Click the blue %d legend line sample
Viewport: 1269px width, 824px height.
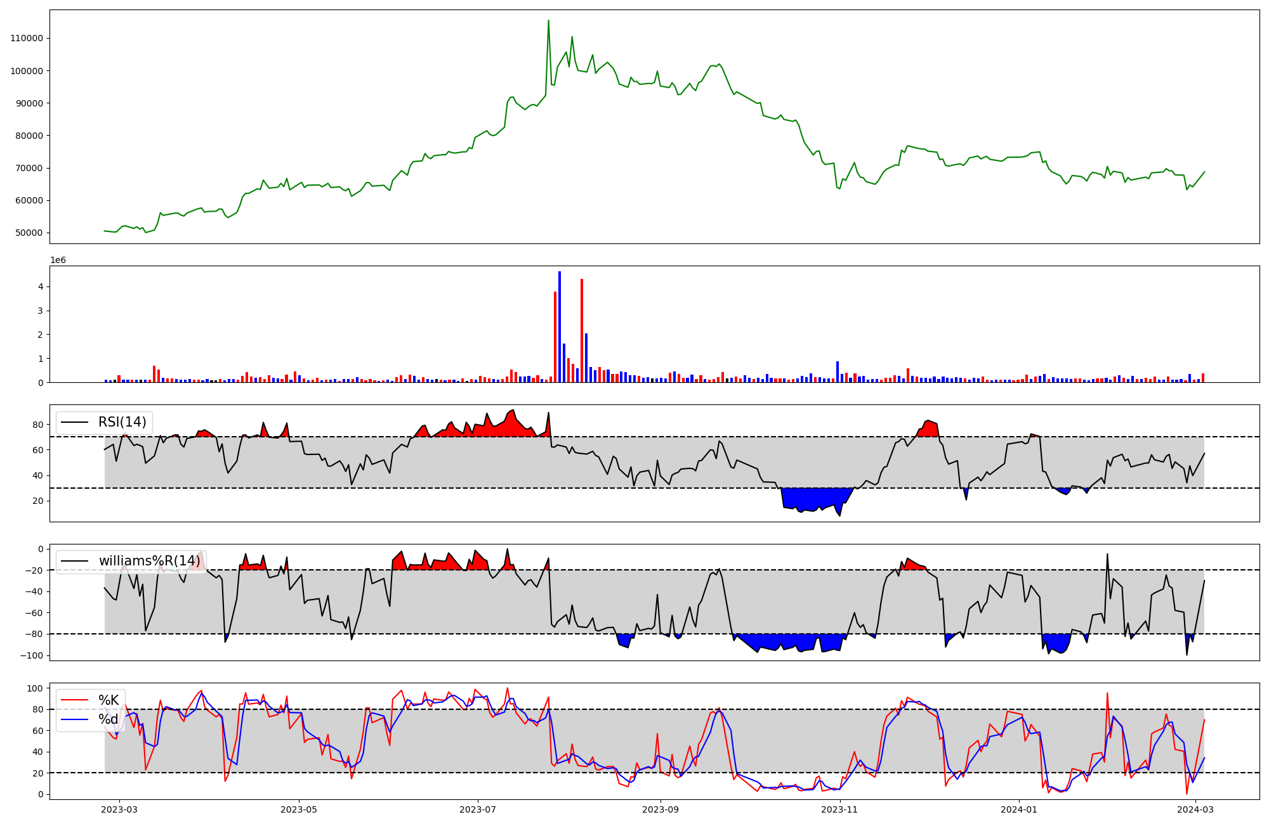74,719
